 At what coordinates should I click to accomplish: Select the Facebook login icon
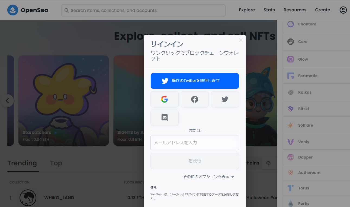click(195, 99)
